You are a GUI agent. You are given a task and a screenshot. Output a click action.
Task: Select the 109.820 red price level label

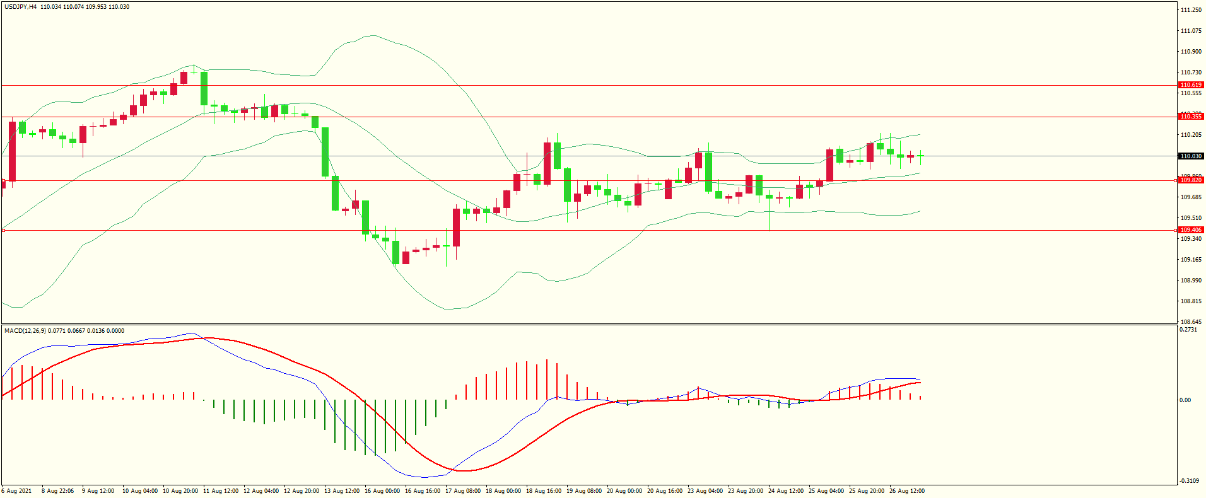(1191, 180)
